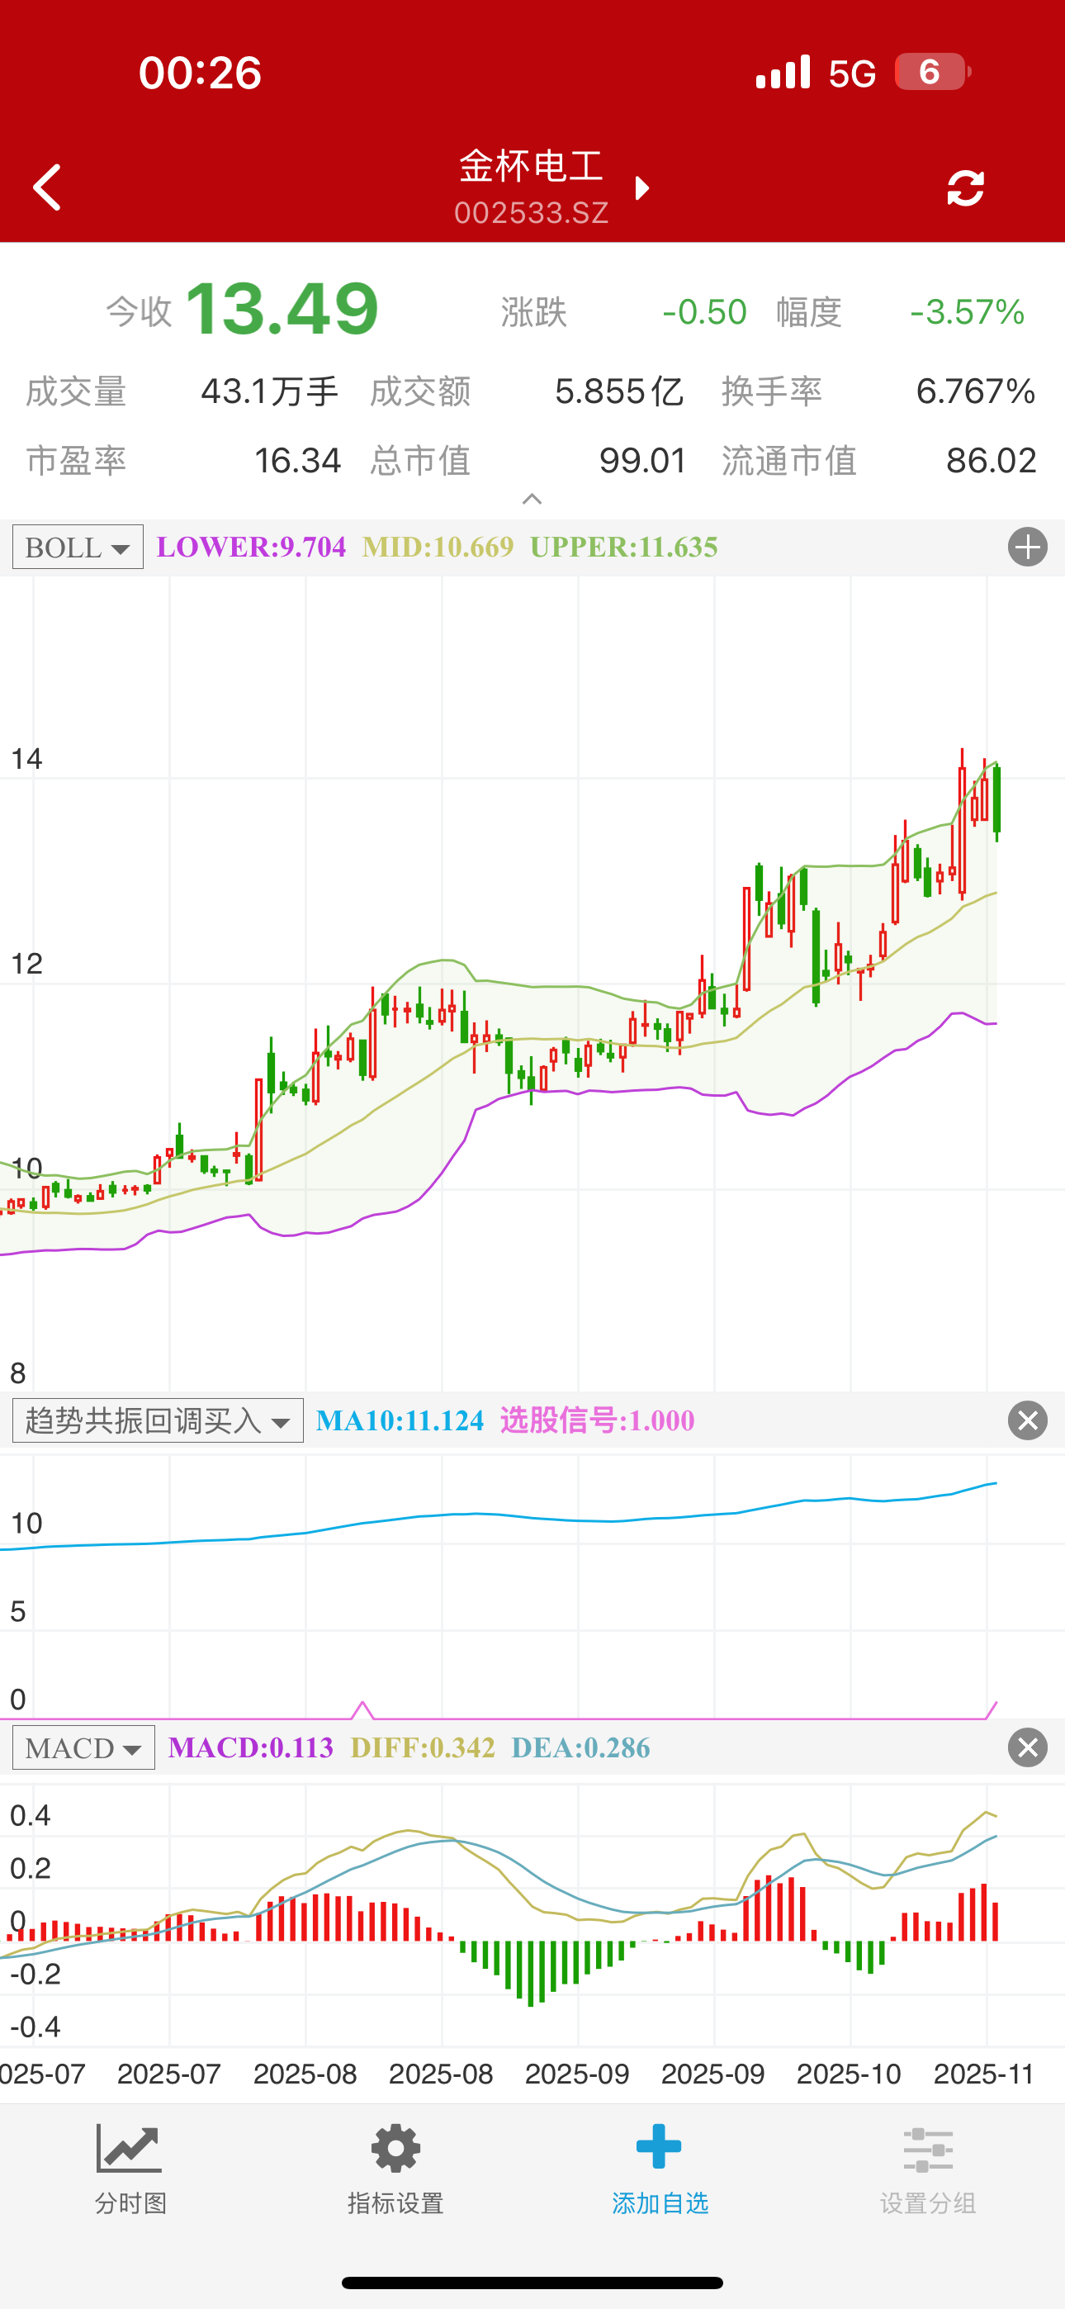Add a new indicator panel with plus icon
This screenshot has width=1065, height=2309.
click(1026, 547)
